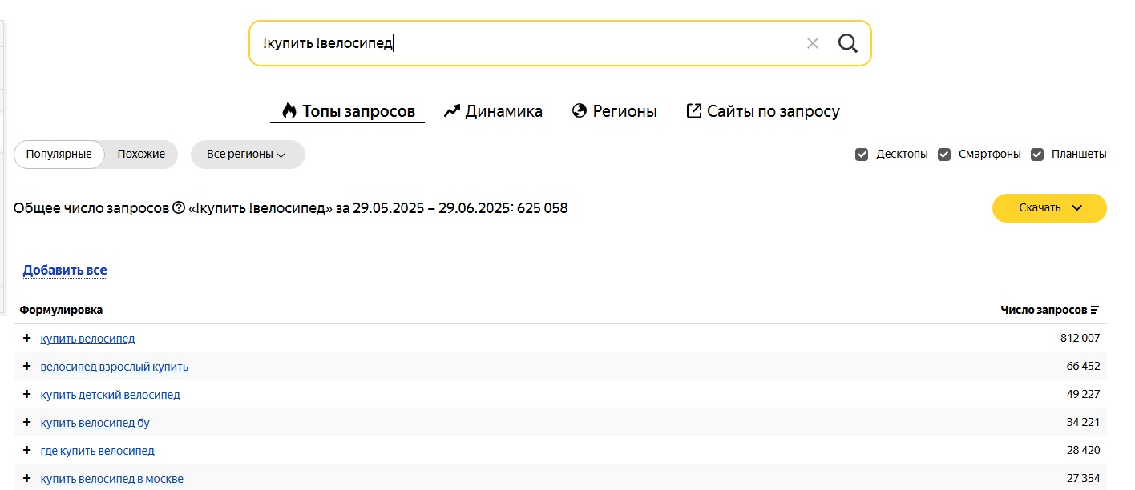
Task: Click the Добавить все link
Action: pyautogui.click(x=64, y=270)
